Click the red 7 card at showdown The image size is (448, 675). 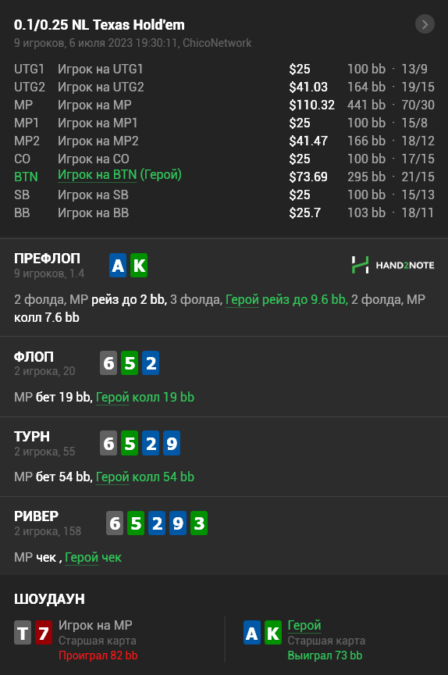tap(44, 632)
